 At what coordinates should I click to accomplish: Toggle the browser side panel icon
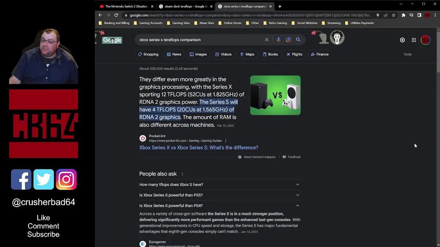coord(419,15)
